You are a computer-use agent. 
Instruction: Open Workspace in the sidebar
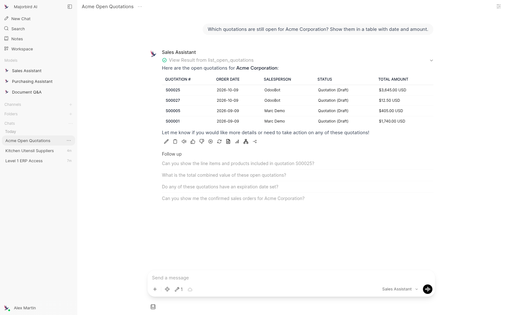(39, 49)
